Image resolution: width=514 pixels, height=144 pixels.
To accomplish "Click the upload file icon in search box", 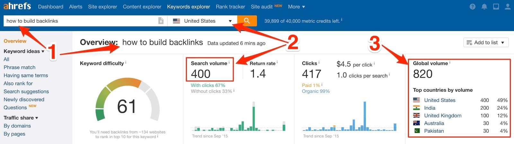I will (x=161, y=21).
